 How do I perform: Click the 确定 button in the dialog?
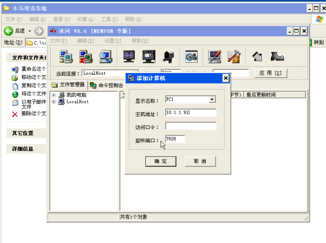(x=161, y=161)
